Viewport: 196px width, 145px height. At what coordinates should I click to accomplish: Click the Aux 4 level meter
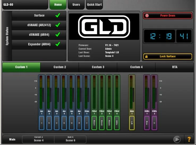(x=63, y=92)
